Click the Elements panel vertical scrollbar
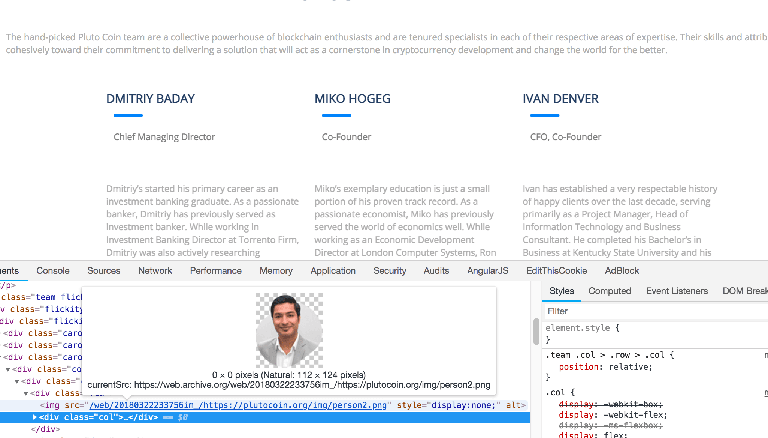Screen dimensions: 768x438 tap(536, 331)
